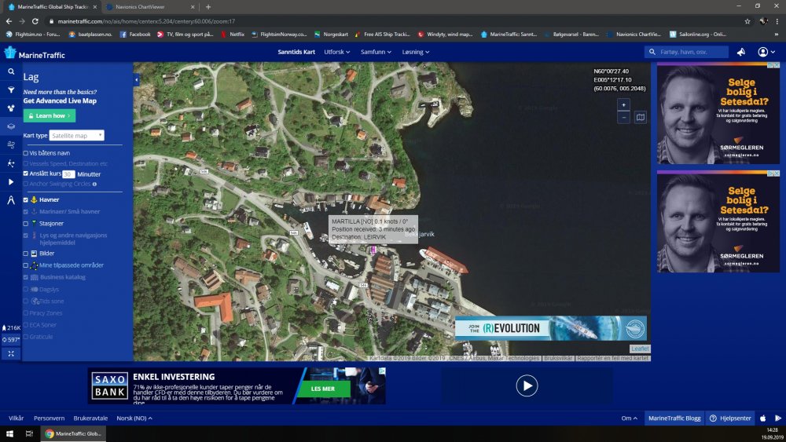Screen dimensions: 786x442
Task: Expand the Samfunn menu
Action: [x=376, y=52]
